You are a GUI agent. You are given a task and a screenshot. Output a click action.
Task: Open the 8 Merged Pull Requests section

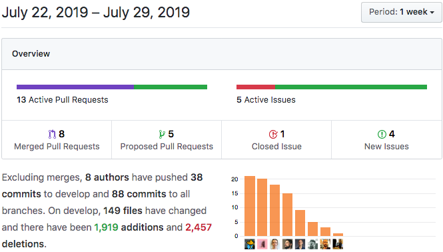[x=57, y=140]
